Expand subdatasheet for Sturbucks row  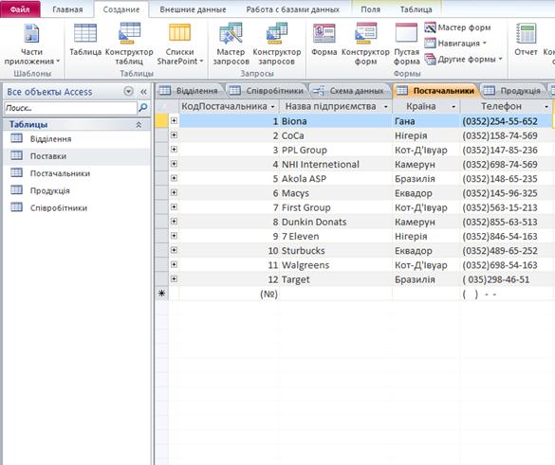click(174, 250)
